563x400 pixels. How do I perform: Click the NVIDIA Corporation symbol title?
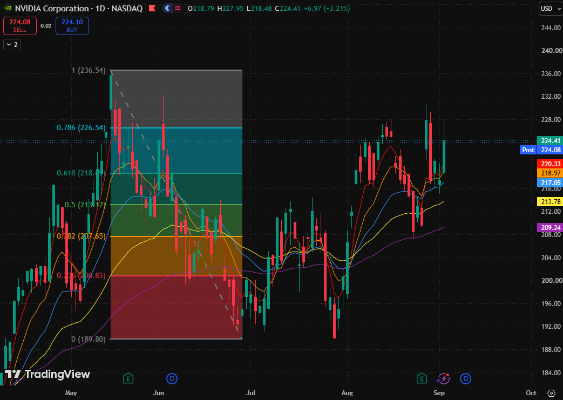coord(52,8)
